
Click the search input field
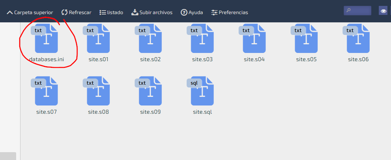[x=358, y=11]
